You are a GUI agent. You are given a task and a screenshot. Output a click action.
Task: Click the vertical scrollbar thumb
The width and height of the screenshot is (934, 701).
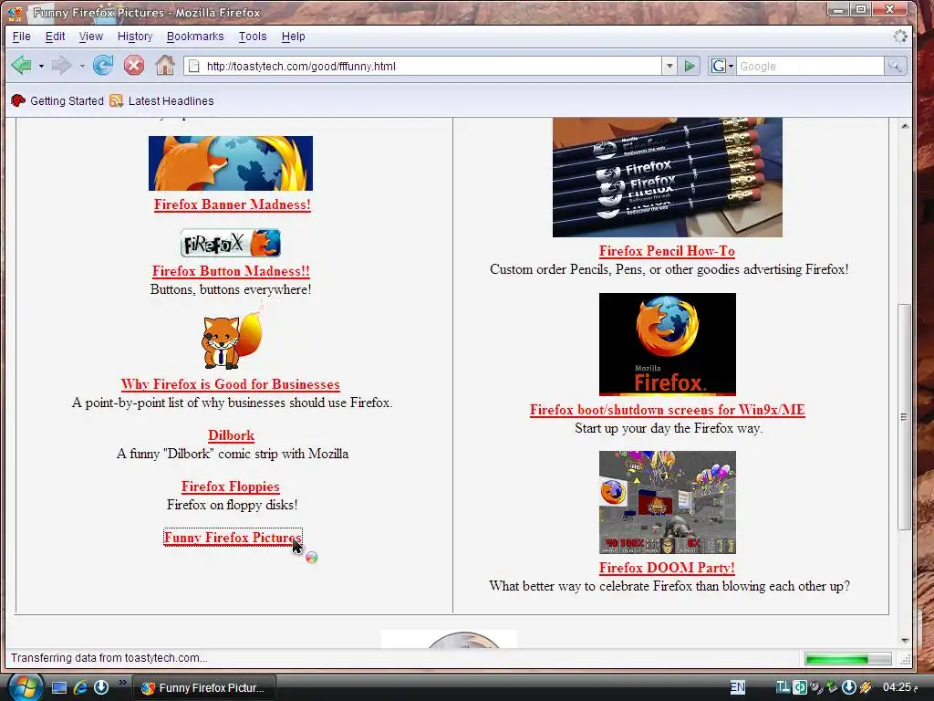pyautogui.click(x=904, y=416)
